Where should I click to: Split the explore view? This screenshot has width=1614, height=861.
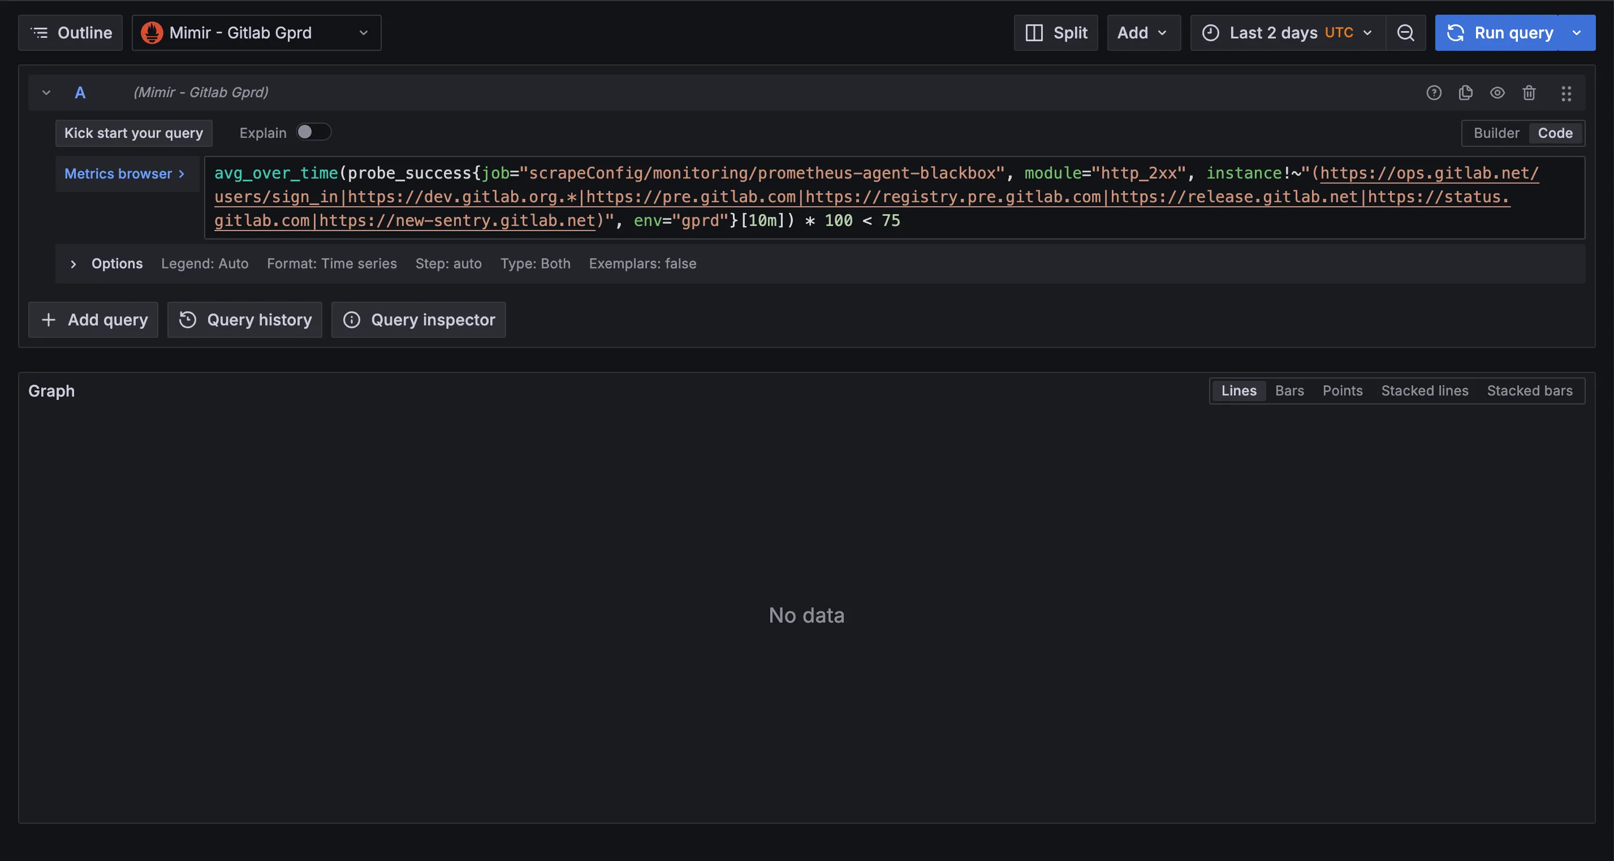click(x=1056, y=33)
